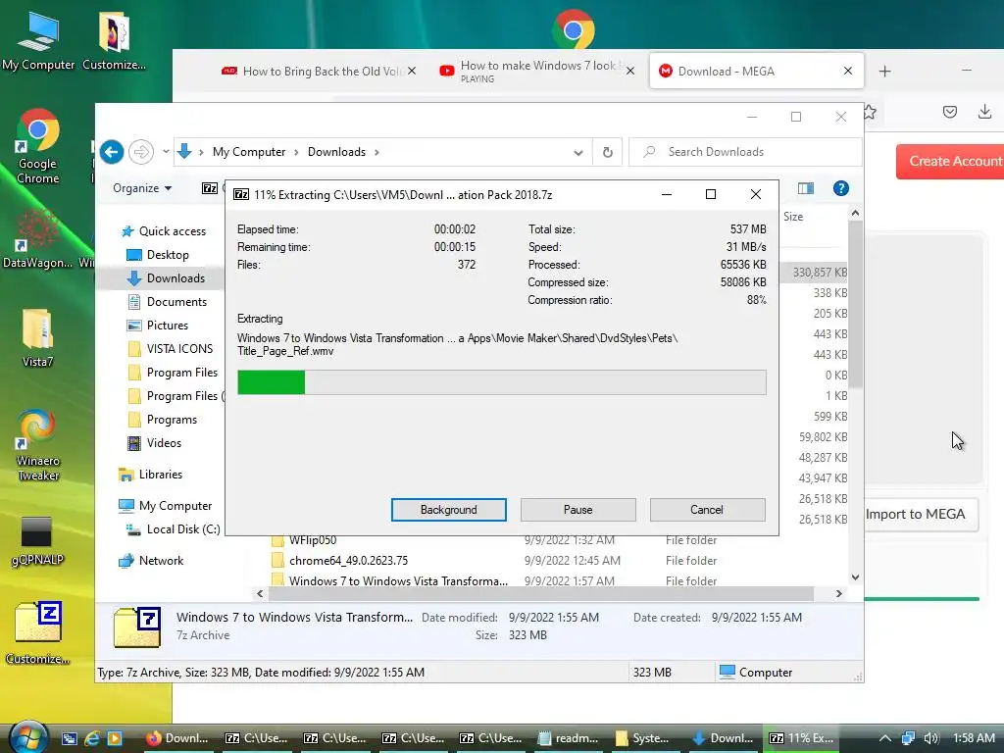Click the green extraction progress bar

point(501,382)
